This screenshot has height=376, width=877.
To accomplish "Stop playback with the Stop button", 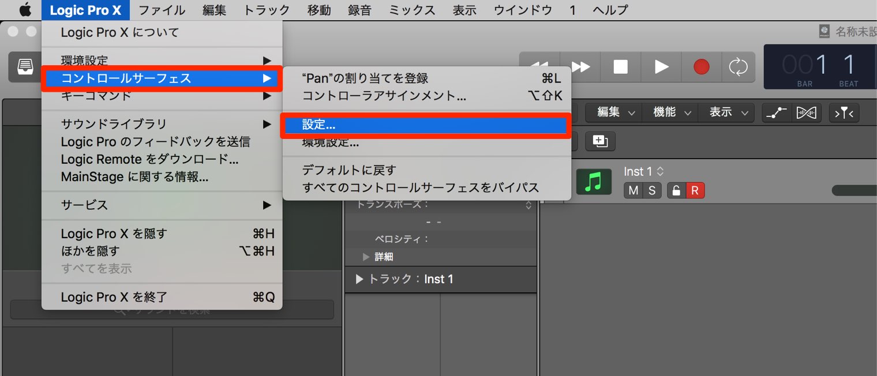I will pyautogui.click(x=620, y=67).
